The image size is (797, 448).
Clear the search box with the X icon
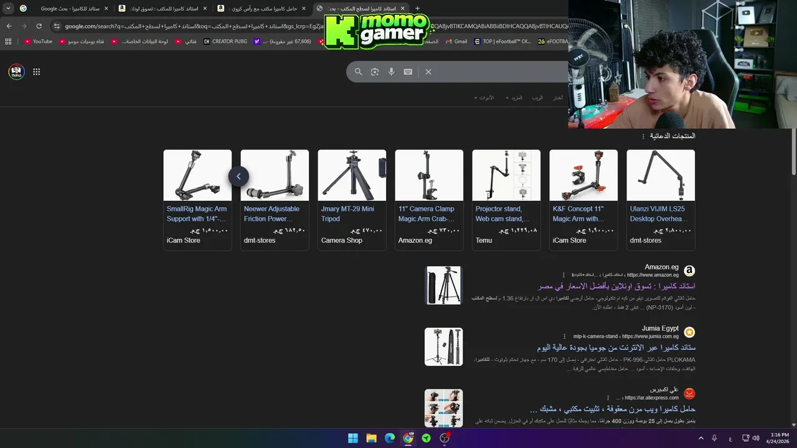[x=428, y=72]
